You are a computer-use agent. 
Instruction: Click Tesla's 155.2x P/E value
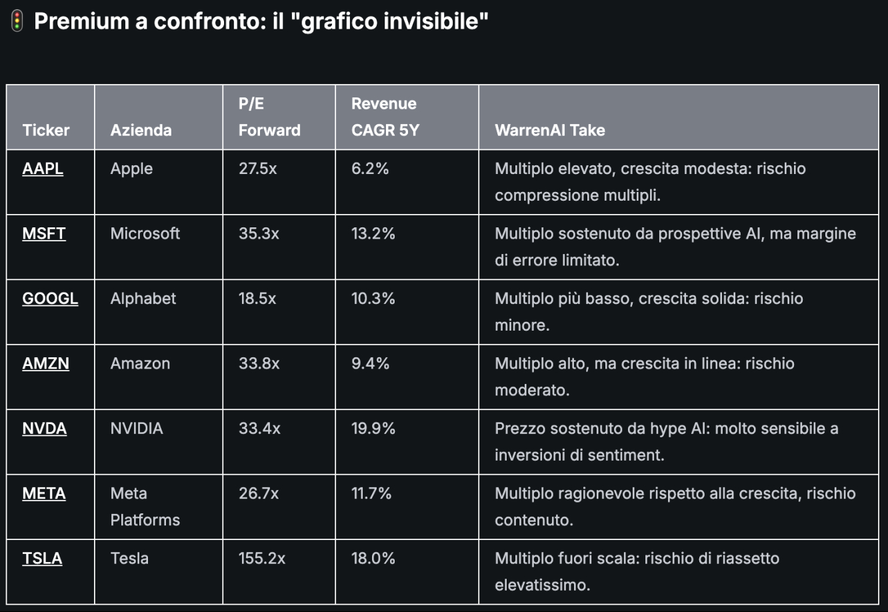pos(262,558)
